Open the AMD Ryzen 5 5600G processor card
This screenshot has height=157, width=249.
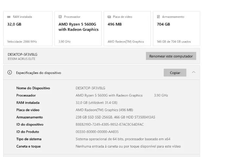[x=78, y=29]
